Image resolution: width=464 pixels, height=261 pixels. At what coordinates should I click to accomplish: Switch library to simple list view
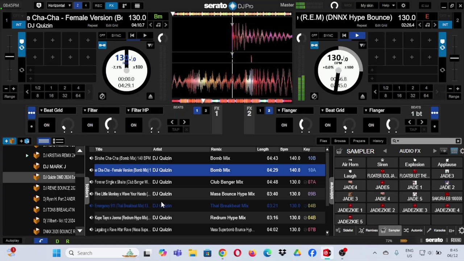(44, 141)
